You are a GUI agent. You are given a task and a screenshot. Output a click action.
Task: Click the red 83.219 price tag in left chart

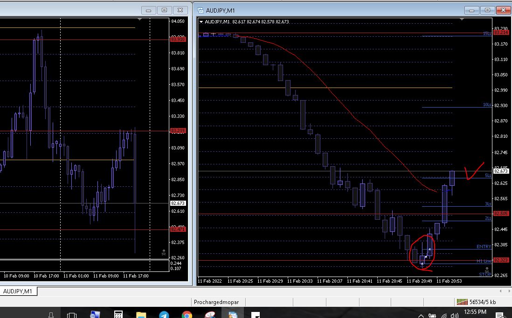point(178,131)
